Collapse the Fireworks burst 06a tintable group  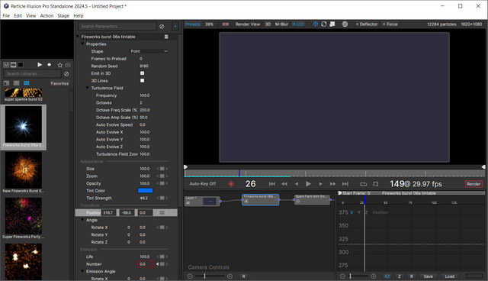78,37
